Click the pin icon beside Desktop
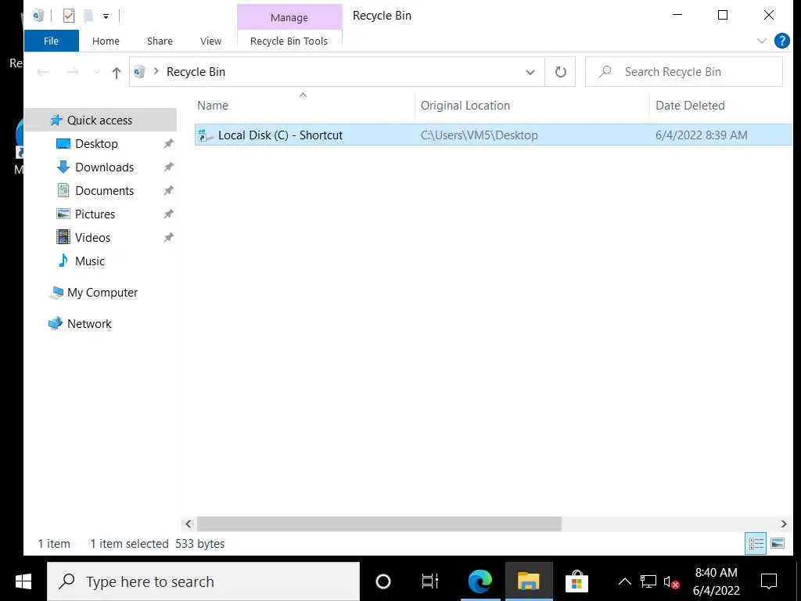801x601 pixels. point(168,144)
